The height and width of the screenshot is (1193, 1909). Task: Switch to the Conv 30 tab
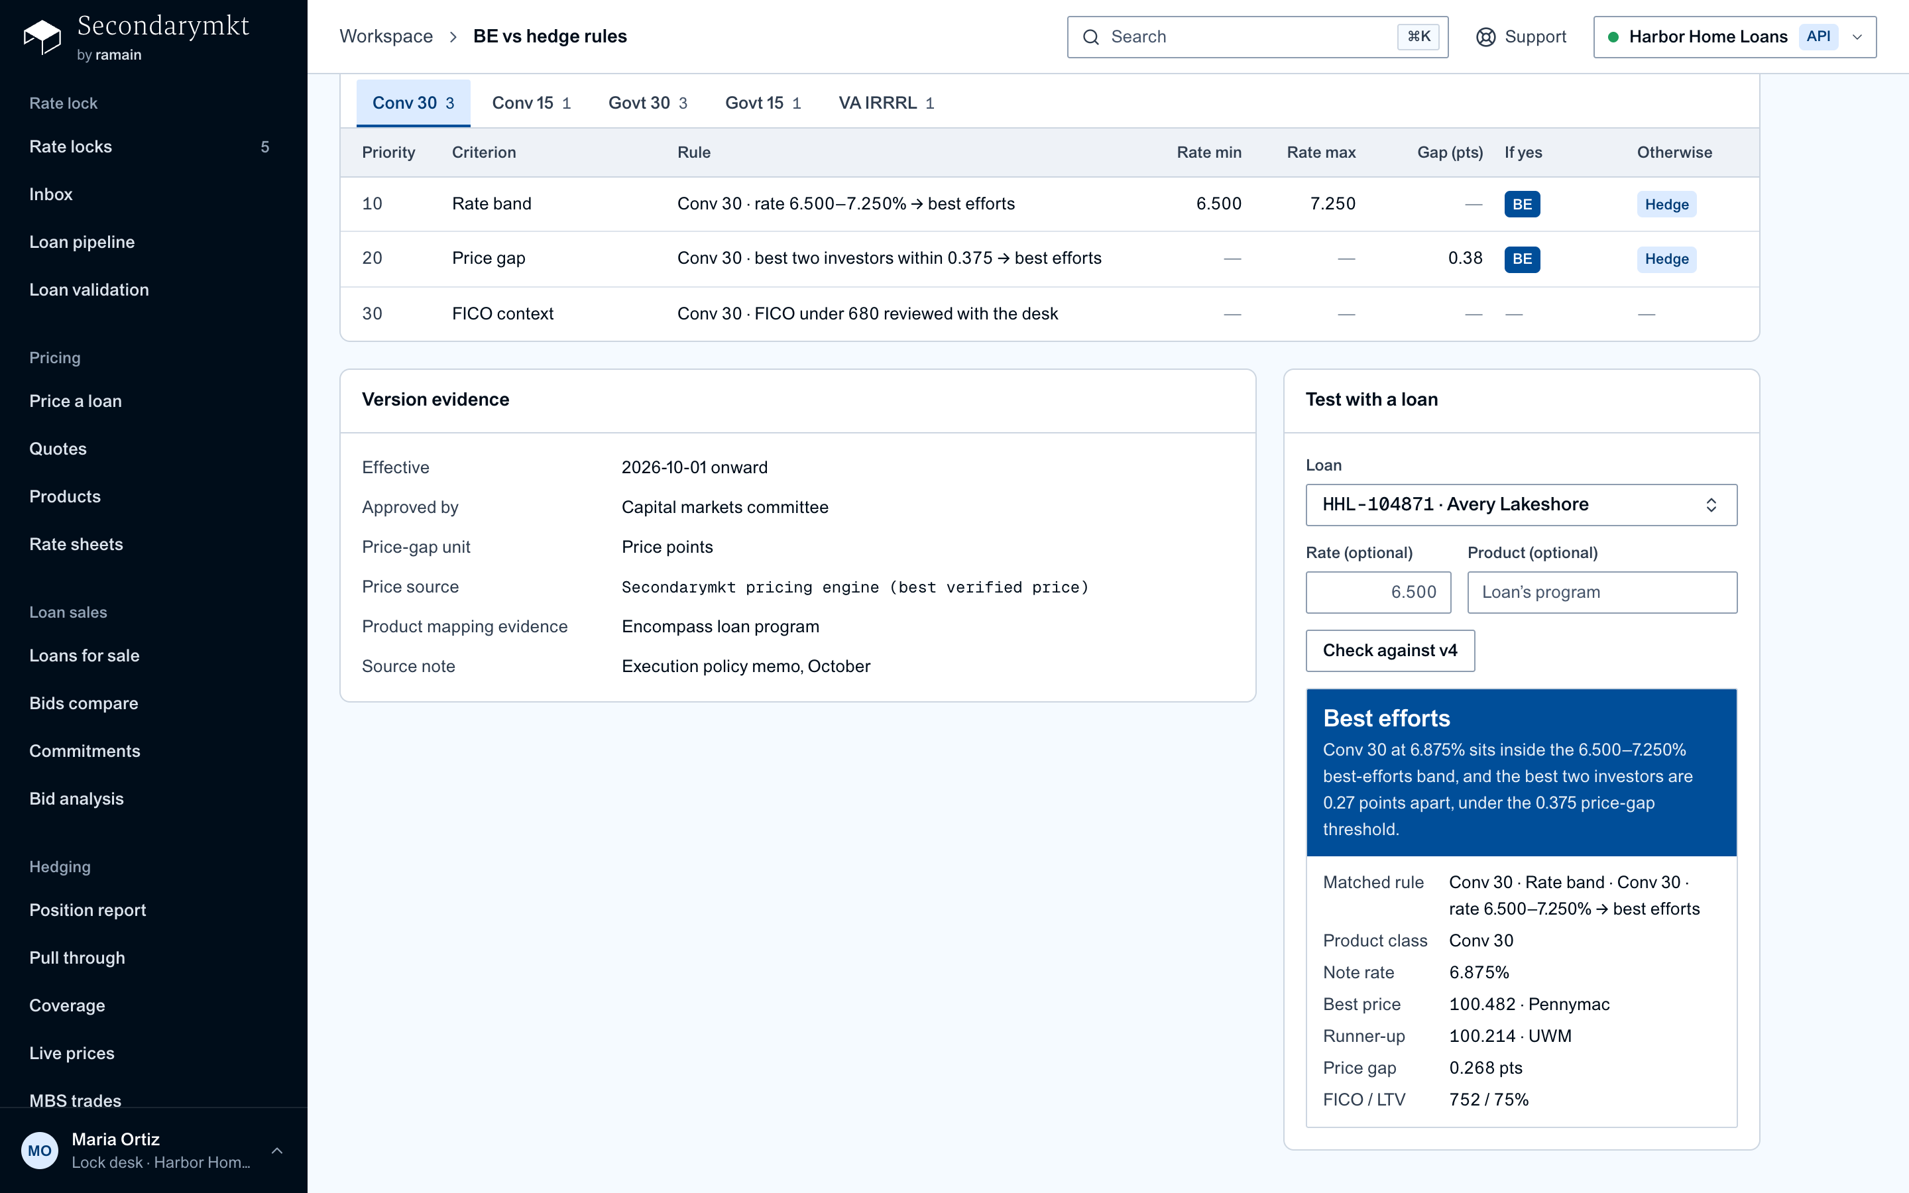pyautogui.click(x=414, y=103)
